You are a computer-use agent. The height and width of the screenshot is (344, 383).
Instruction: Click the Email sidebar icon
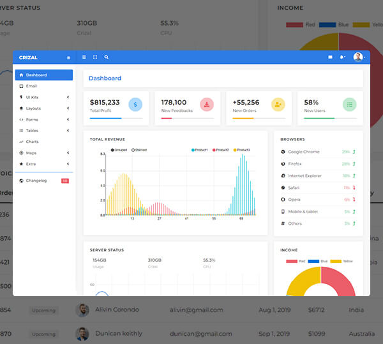coord(21,86)
